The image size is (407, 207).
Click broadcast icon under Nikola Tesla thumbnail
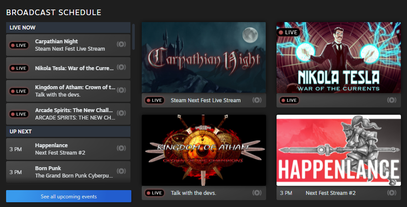[392, 100]
